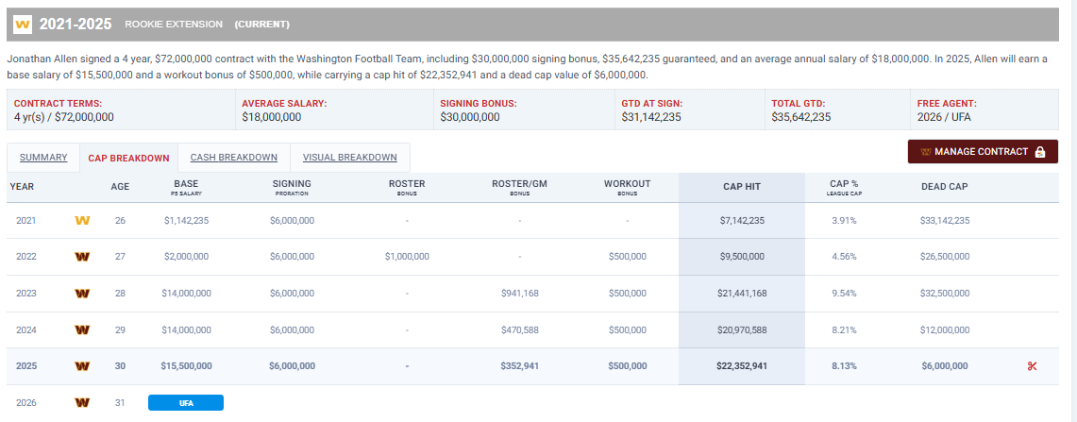Viewport: 1077px width, 422px height.
Task: Click Free Agent value 2026 / UFA
Action: (x=944, y=117)
